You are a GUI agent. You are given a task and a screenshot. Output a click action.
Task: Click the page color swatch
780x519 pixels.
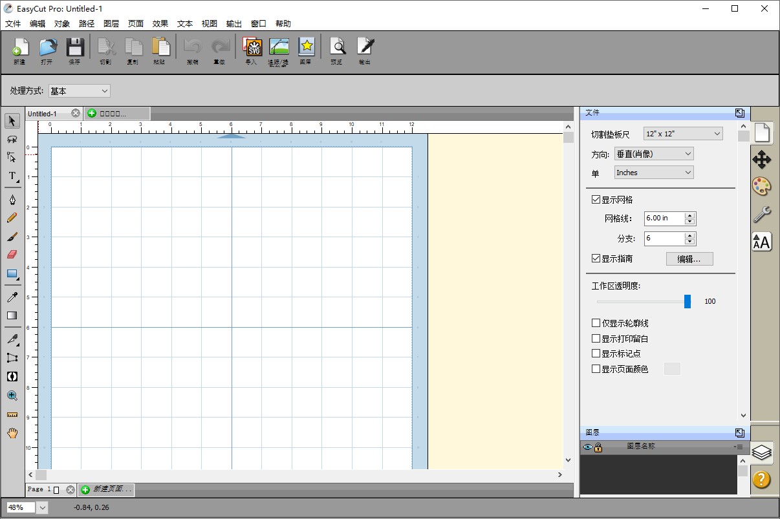[673, 369]
